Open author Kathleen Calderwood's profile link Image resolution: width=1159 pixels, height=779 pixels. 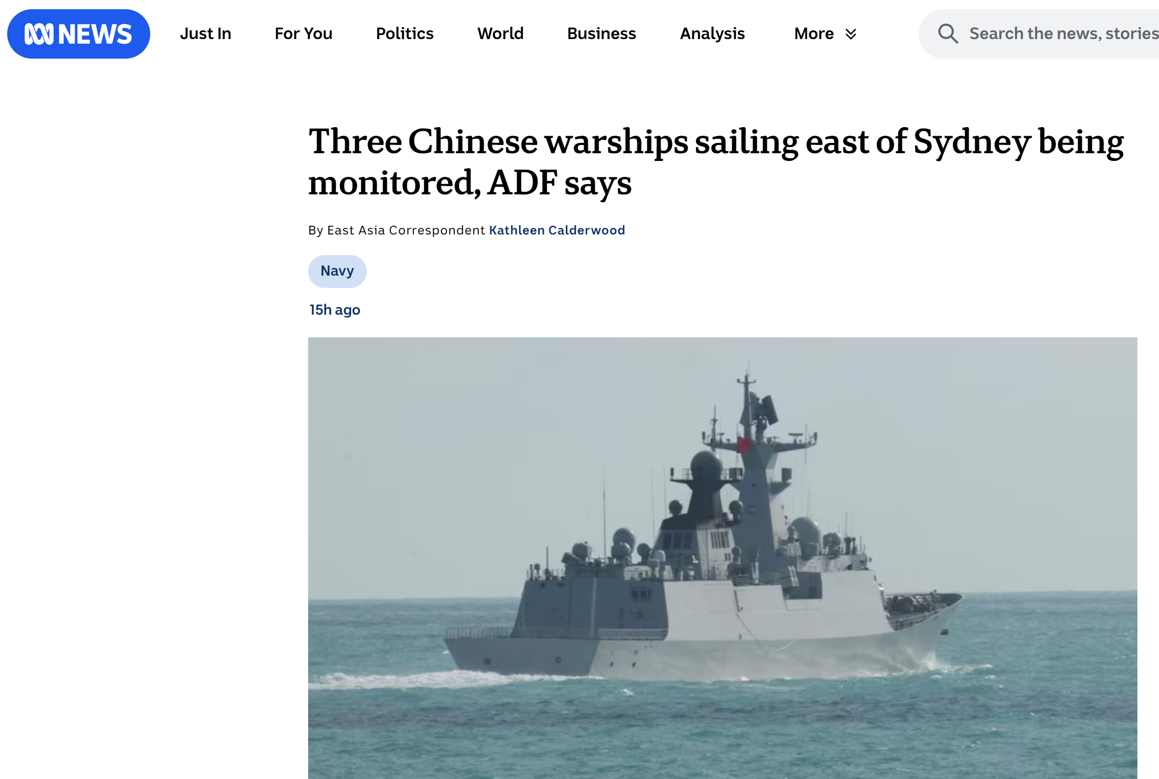pyautogui.click(x=557, y=230)
